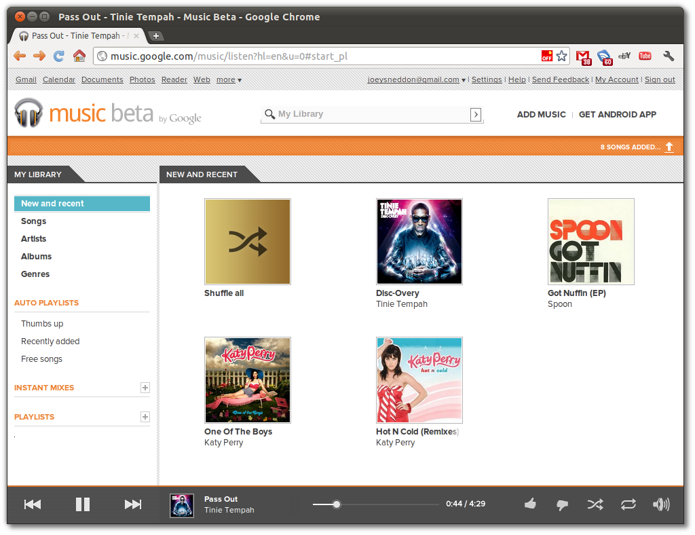
Task: Enable repeat mode in the player bar
Action: (628, 504)
